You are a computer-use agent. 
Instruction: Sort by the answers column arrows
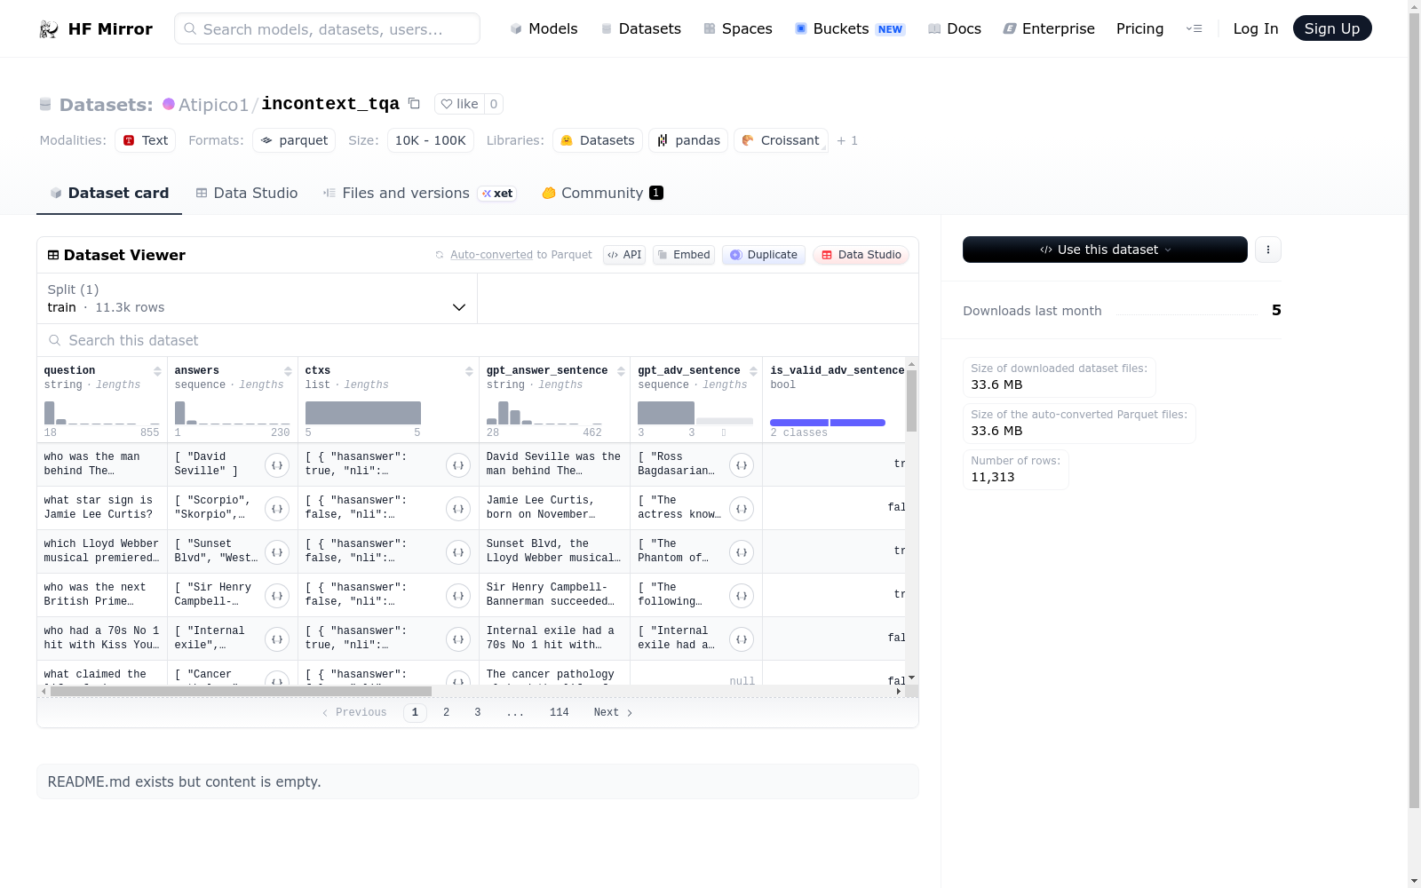(x=288, y=371)
